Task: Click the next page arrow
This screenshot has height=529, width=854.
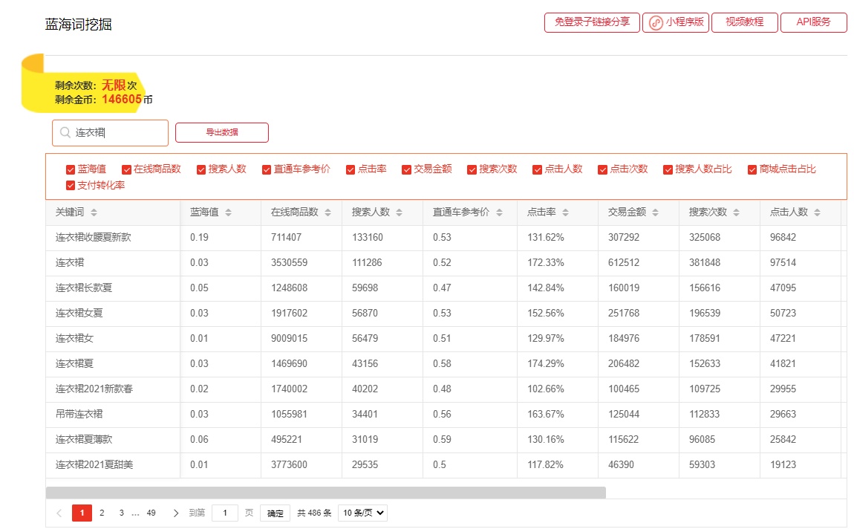Action: coord(176,513)
